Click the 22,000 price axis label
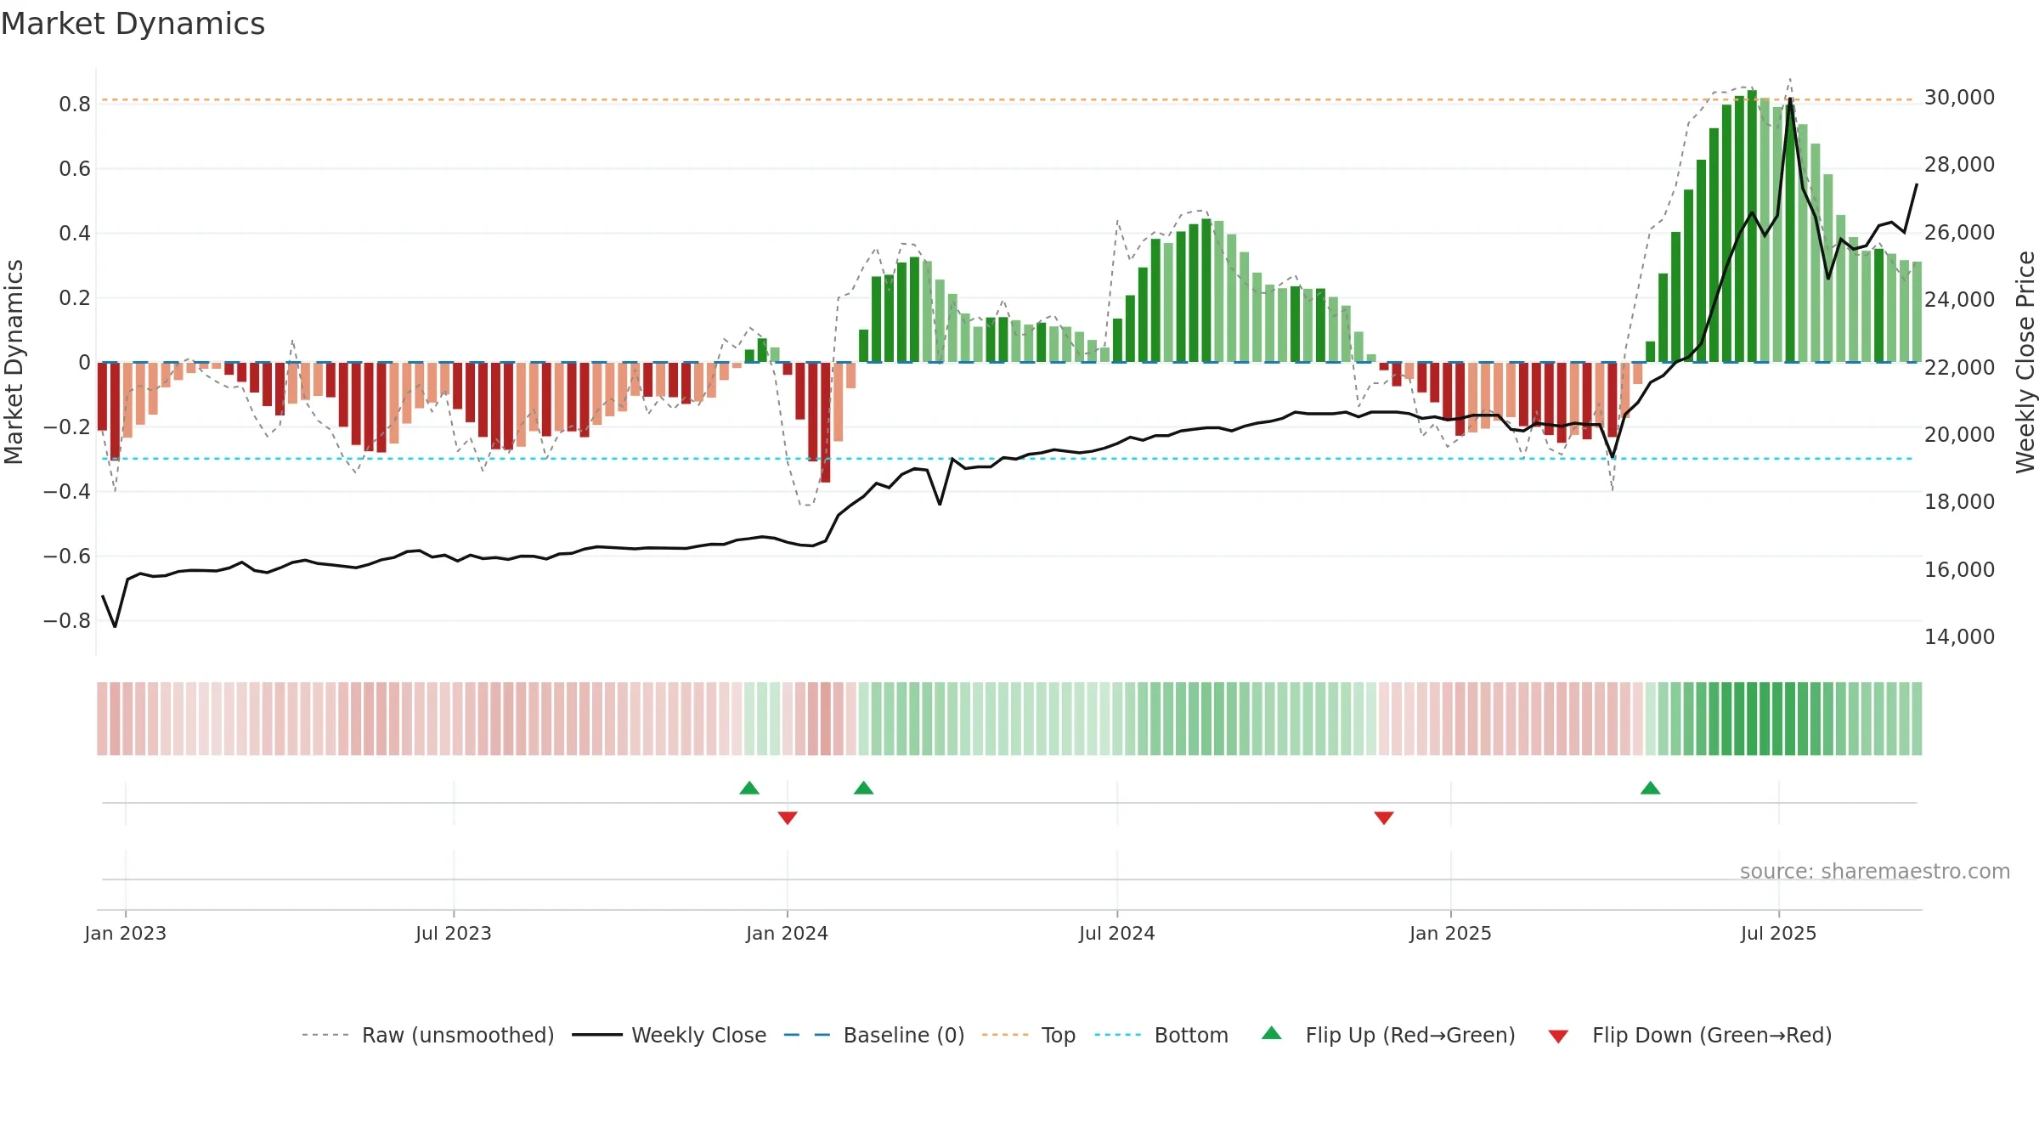This screenshot has width=2039, height=1147. pos(1960,367)
